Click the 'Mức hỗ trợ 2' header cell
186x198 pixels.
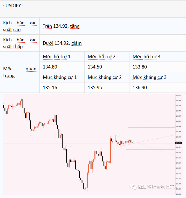tap(107, 57)
